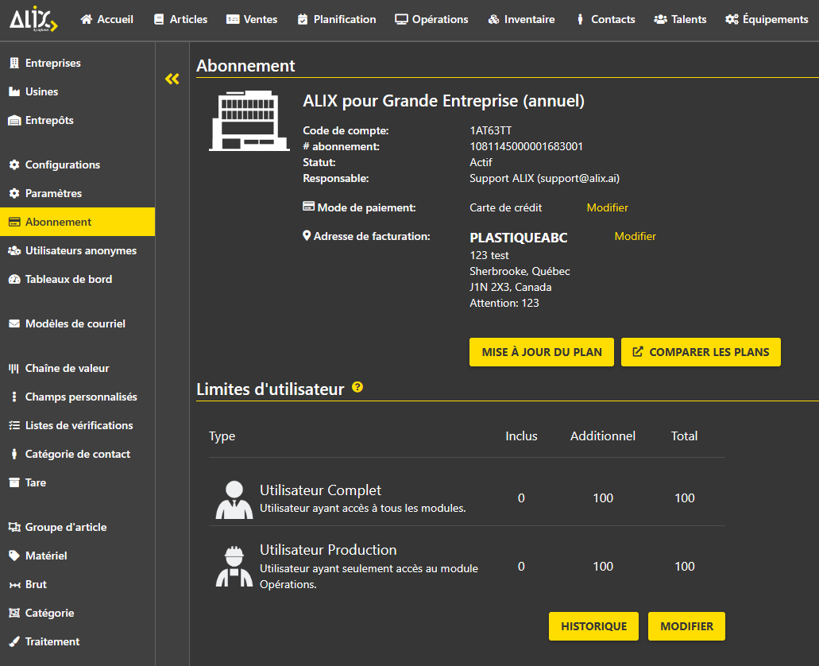The height and width of the screenshot is (666, 819).
Task: Click the Utilisateur Production worker icon
Action: tap(234, 567)
